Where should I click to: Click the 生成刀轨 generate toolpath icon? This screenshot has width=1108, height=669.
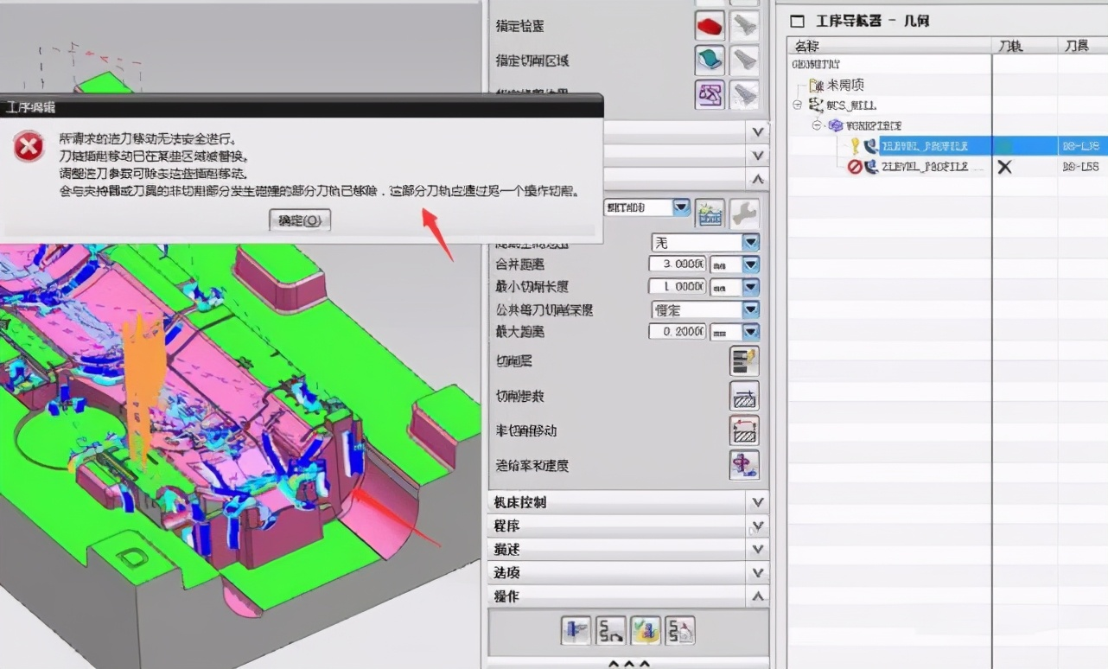(x=575, y=631)
